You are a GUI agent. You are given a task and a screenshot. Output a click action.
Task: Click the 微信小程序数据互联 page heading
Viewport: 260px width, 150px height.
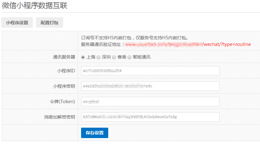coord(35,5)
